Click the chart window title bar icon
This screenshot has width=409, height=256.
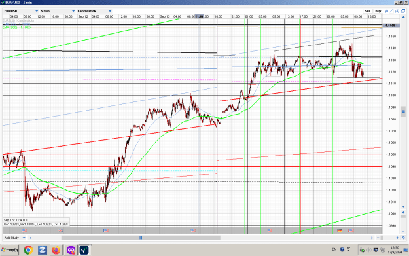pyautogui.click(x=3, y=3)
